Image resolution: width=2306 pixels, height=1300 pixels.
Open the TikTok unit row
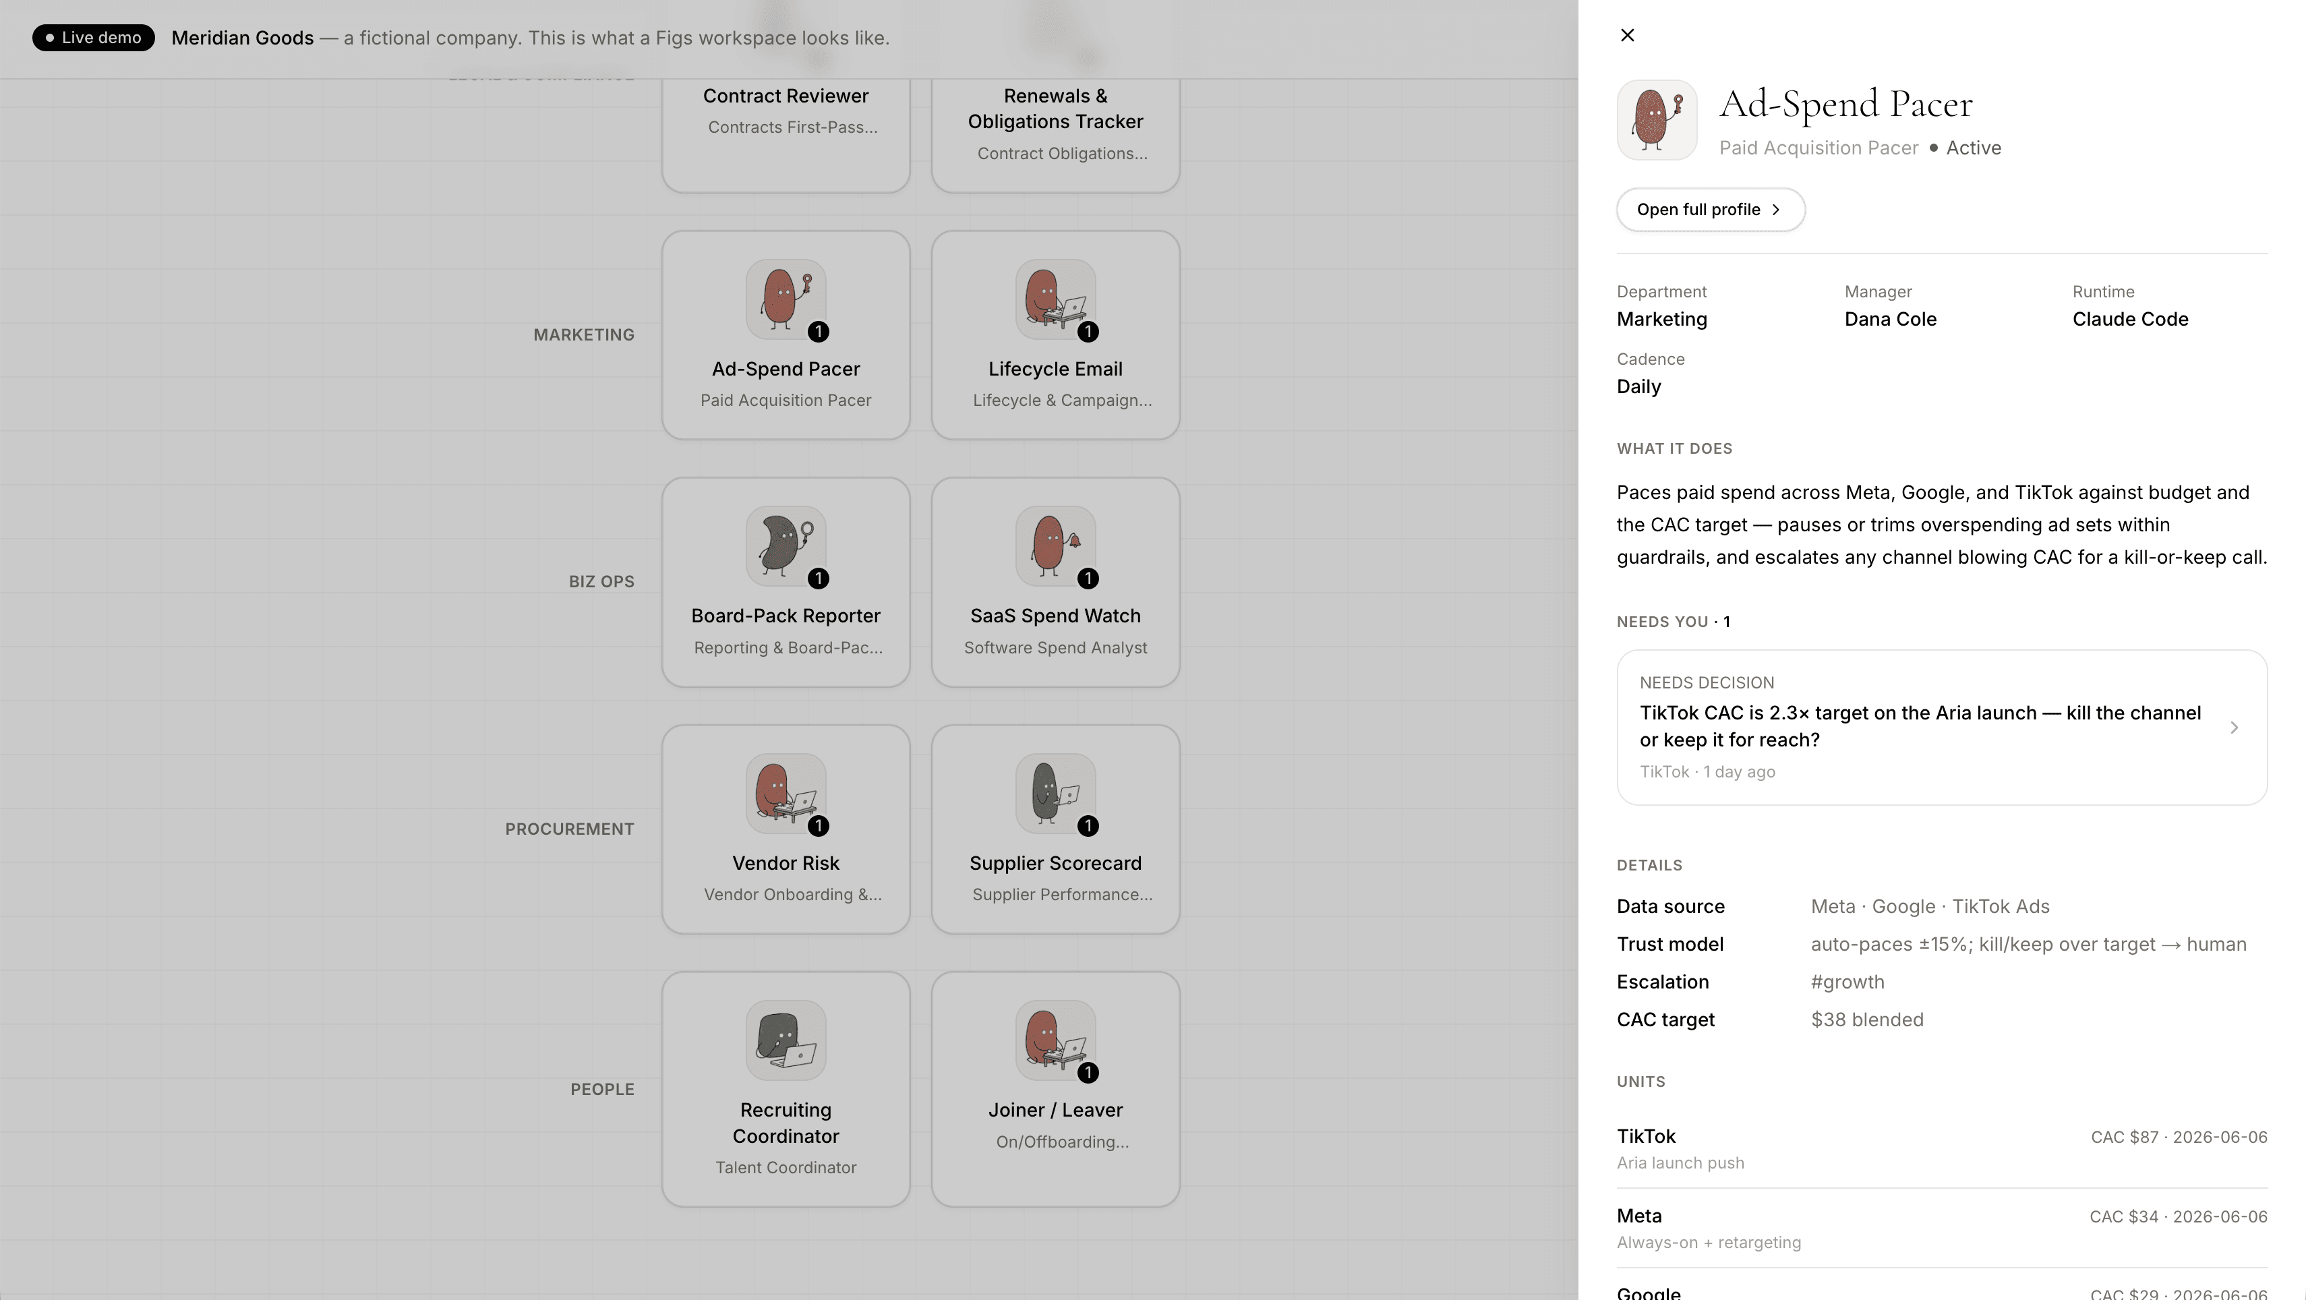pyautogui.click(x=1941, y=1149)
